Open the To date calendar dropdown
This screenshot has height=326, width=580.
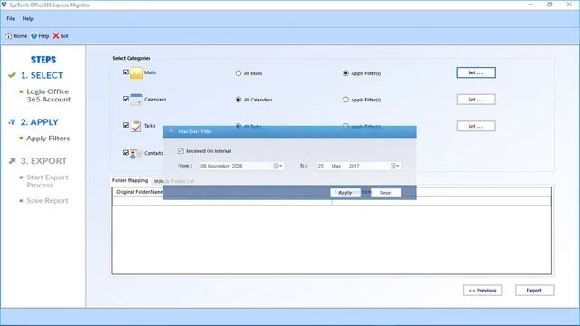[x=395, y=166]
